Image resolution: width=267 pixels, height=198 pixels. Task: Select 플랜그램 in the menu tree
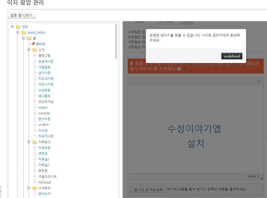coord(44,55)
